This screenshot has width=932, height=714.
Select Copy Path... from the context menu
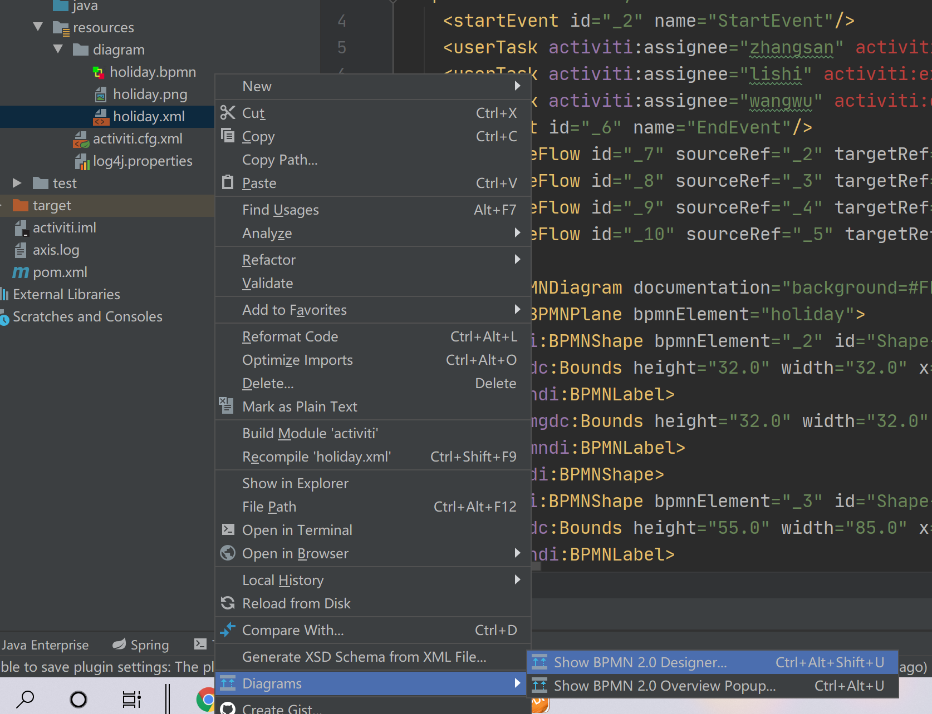(373, 160)
